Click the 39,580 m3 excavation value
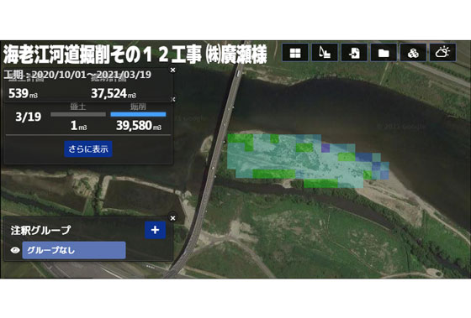This screenshot has width=471, height=318. tap(139, 126)
